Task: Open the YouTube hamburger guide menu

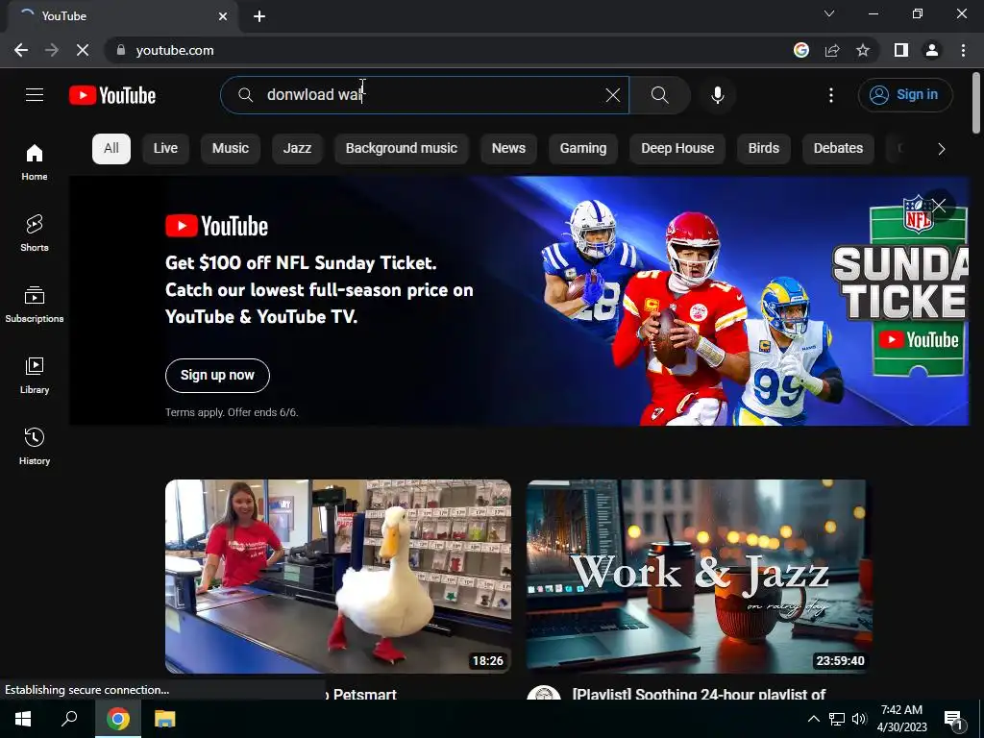Action: [x=35, y=95]
